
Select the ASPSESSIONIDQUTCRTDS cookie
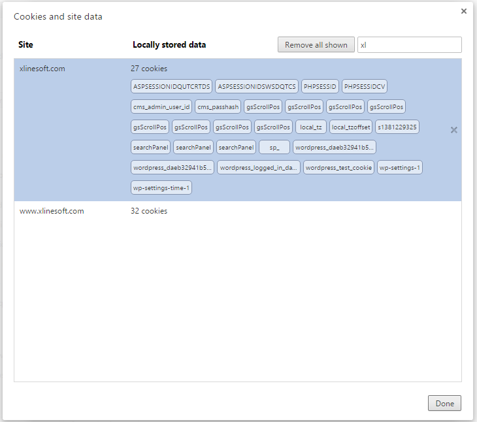click(x=172, y=87)
